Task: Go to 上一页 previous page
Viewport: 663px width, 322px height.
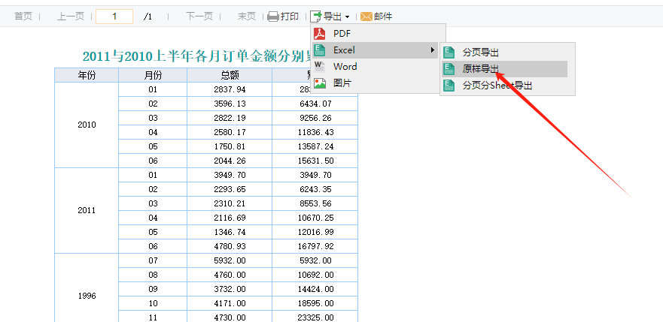Action: [x=71, y=17]
